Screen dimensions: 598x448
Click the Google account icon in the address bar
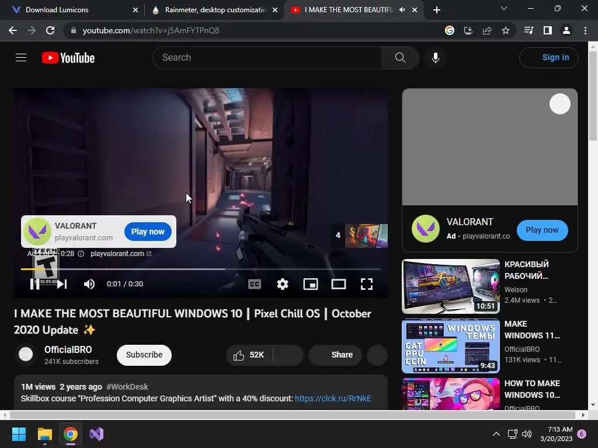pos(450,30)
